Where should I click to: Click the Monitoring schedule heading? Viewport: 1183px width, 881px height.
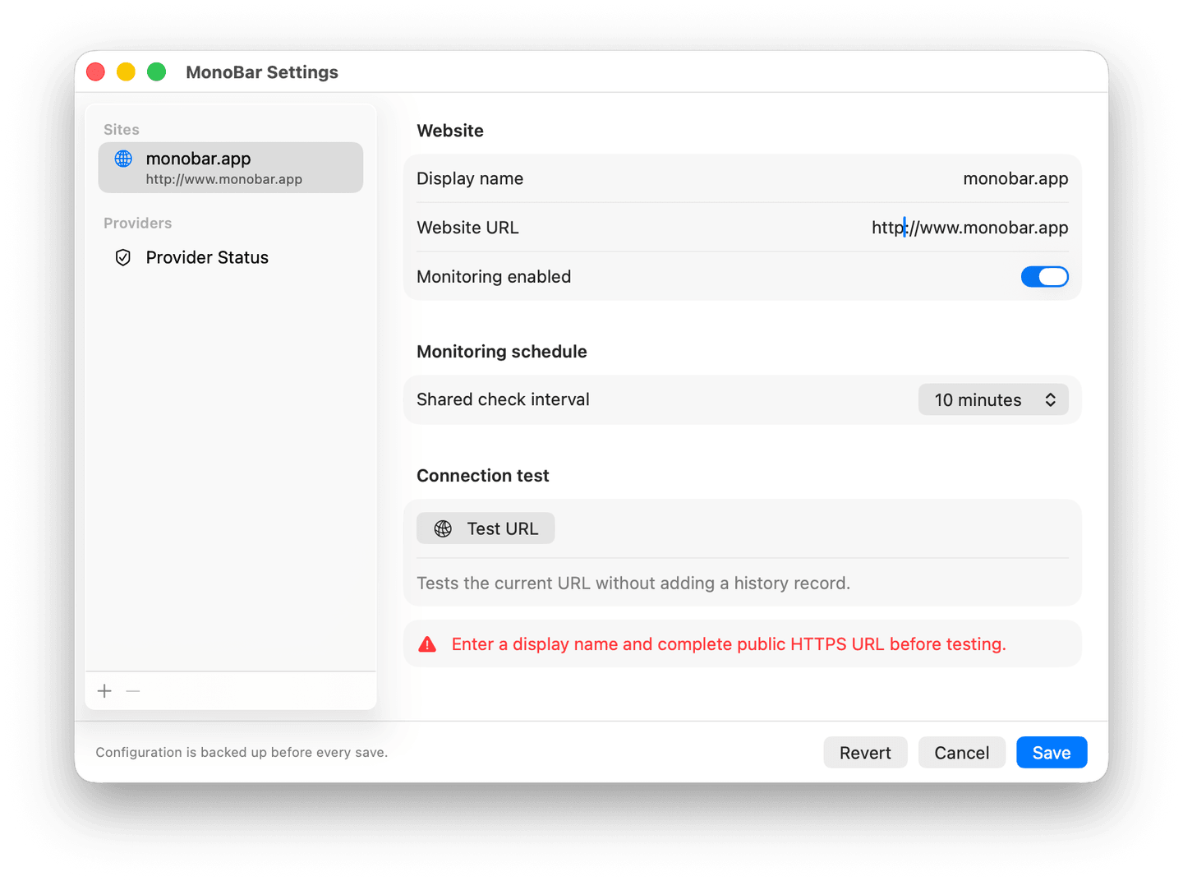pos(502,352)
